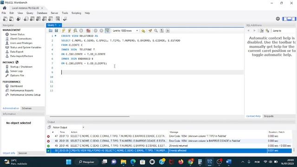Toggle invisible characters display icon

pyautogui.click(x=162, y=31)
